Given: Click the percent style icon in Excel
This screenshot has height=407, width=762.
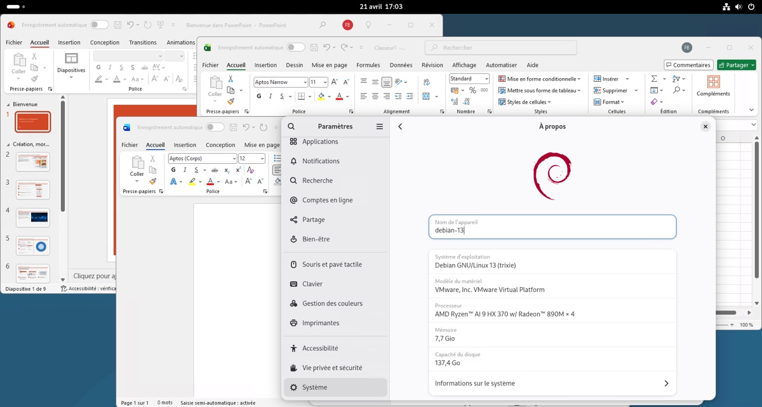Looking at the screenshot, I should point(472,91).
